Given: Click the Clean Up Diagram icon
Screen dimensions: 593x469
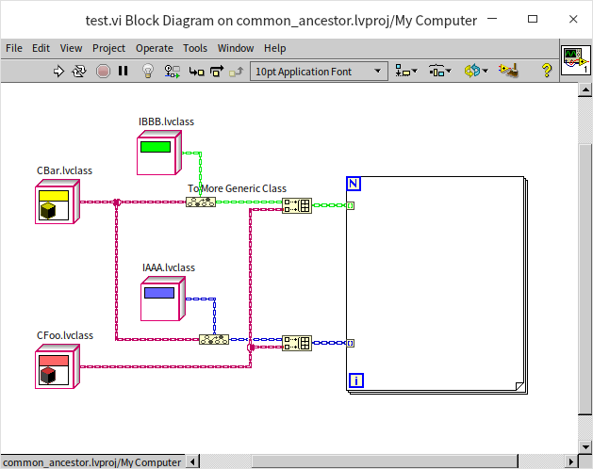Looking at the screenshot, I should coord(507,71).
